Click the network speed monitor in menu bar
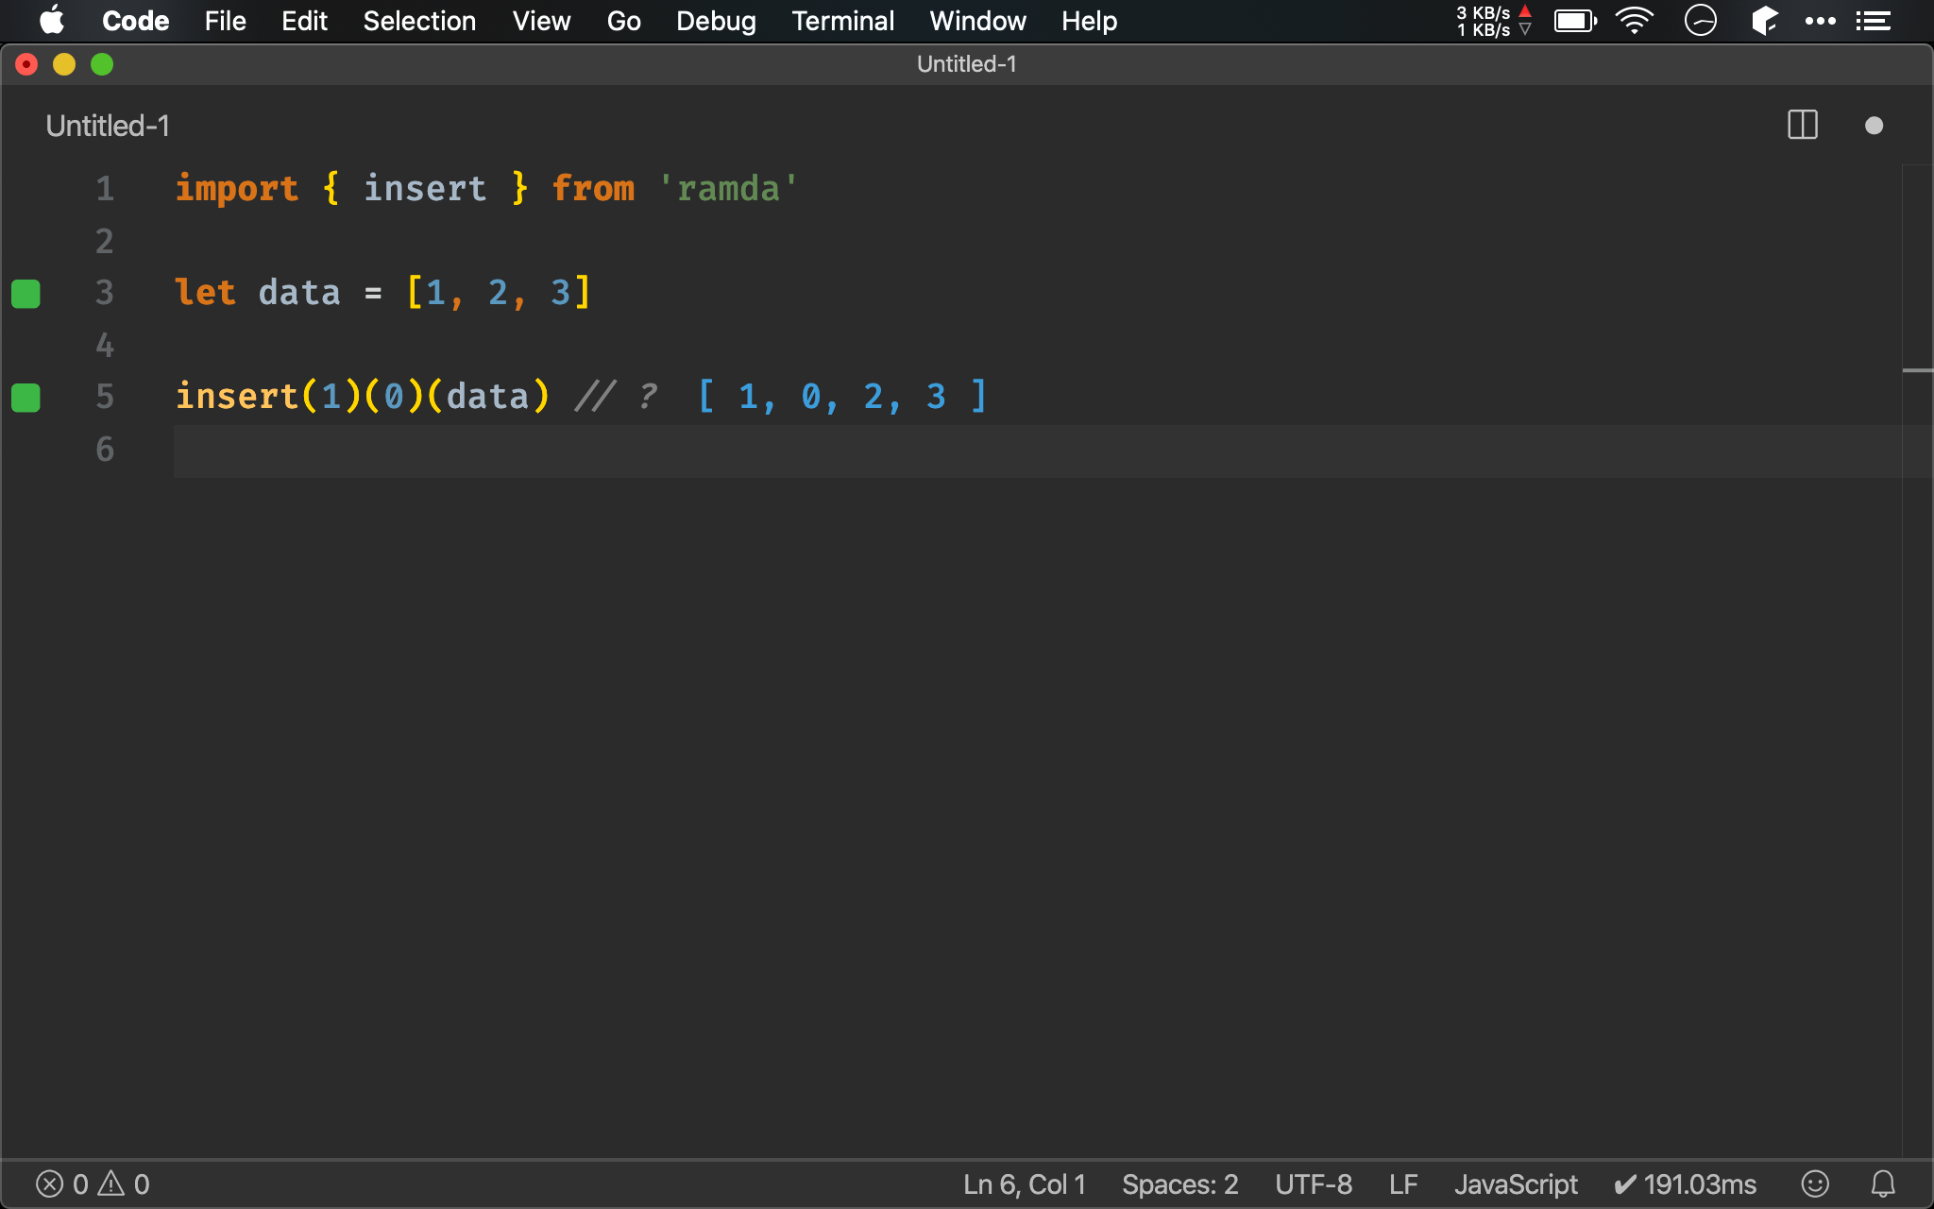This screenshot has width=1934, height=1209. [1493, 21]
